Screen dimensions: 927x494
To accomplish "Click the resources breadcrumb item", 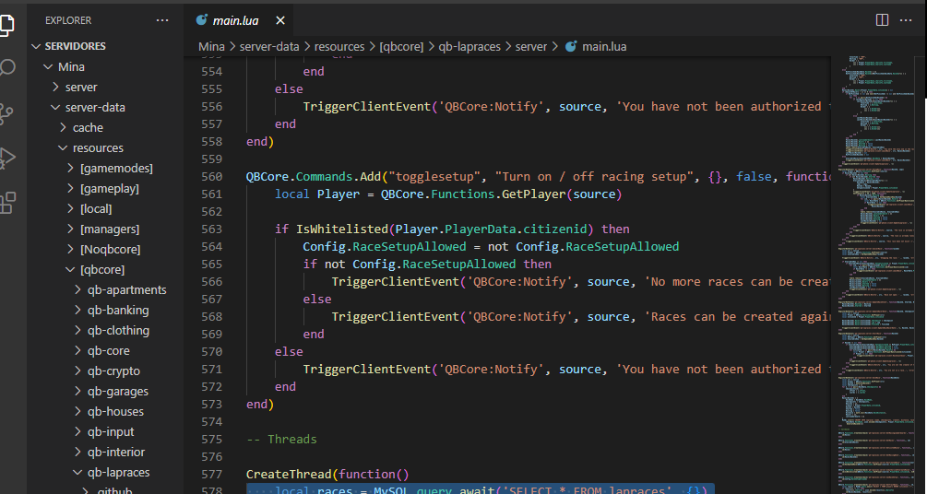I will [339, 46].
